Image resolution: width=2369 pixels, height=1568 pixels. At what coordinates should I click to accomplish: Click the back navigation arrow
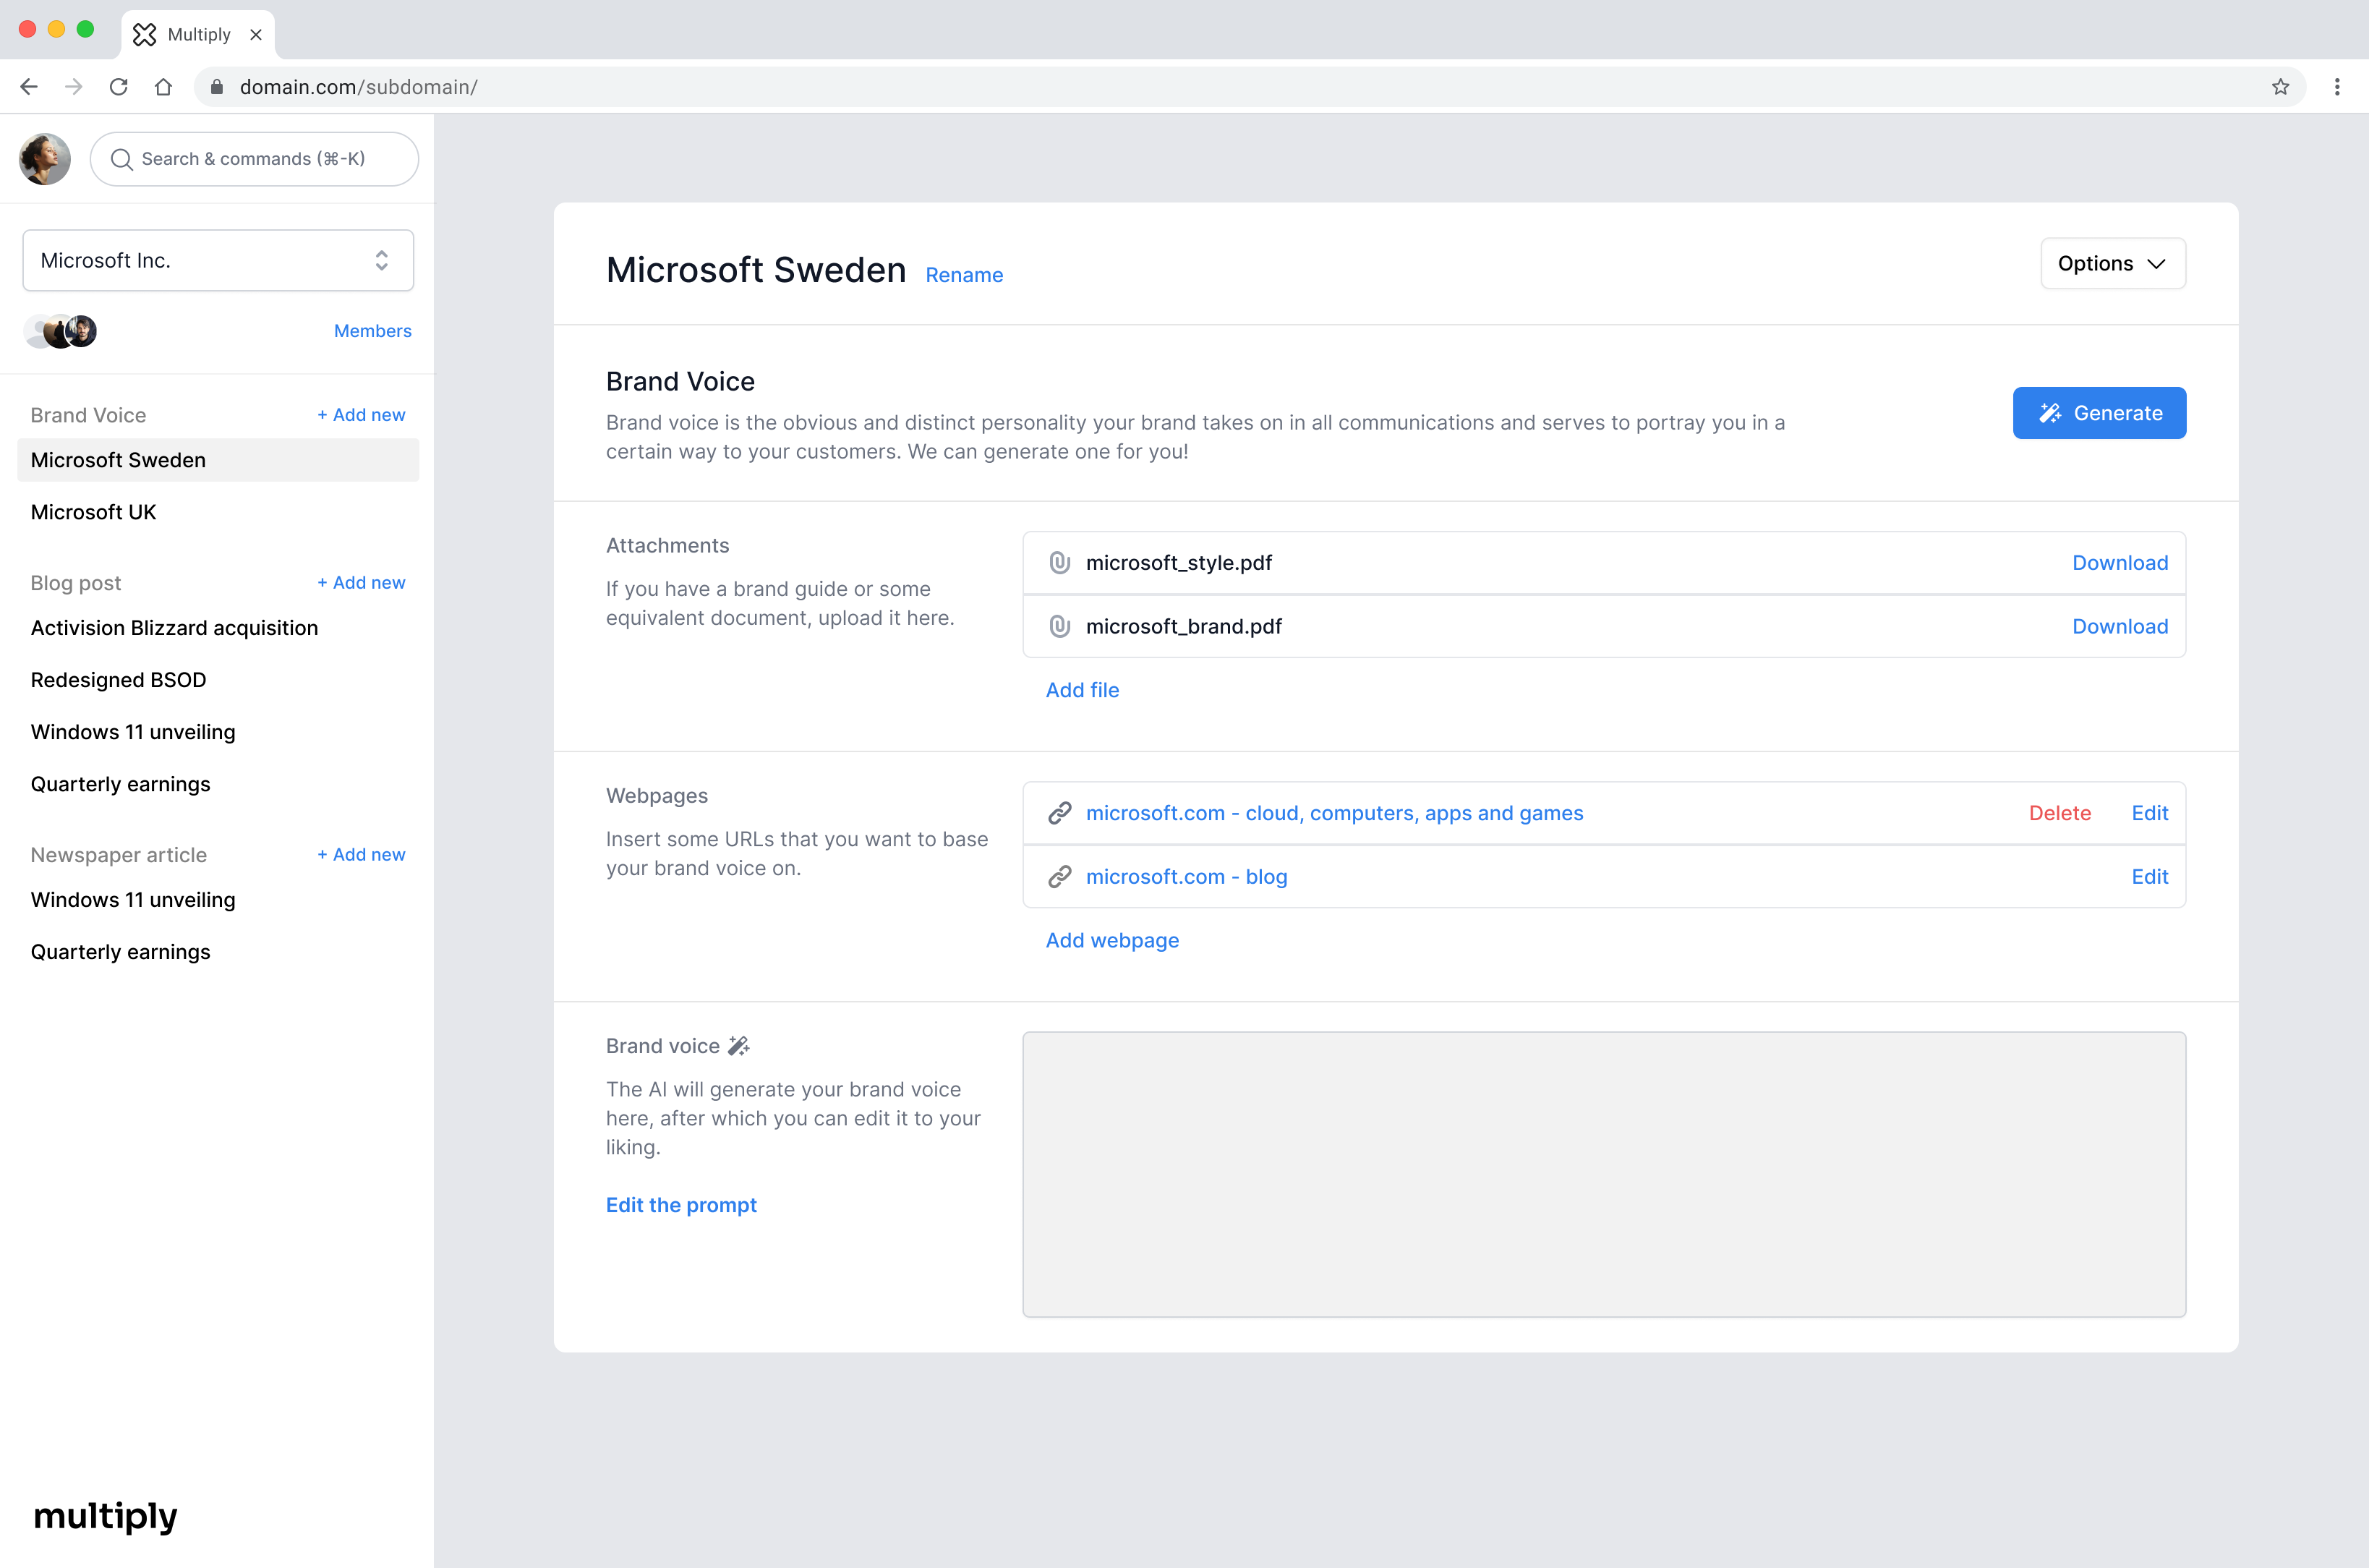point(29,87)
